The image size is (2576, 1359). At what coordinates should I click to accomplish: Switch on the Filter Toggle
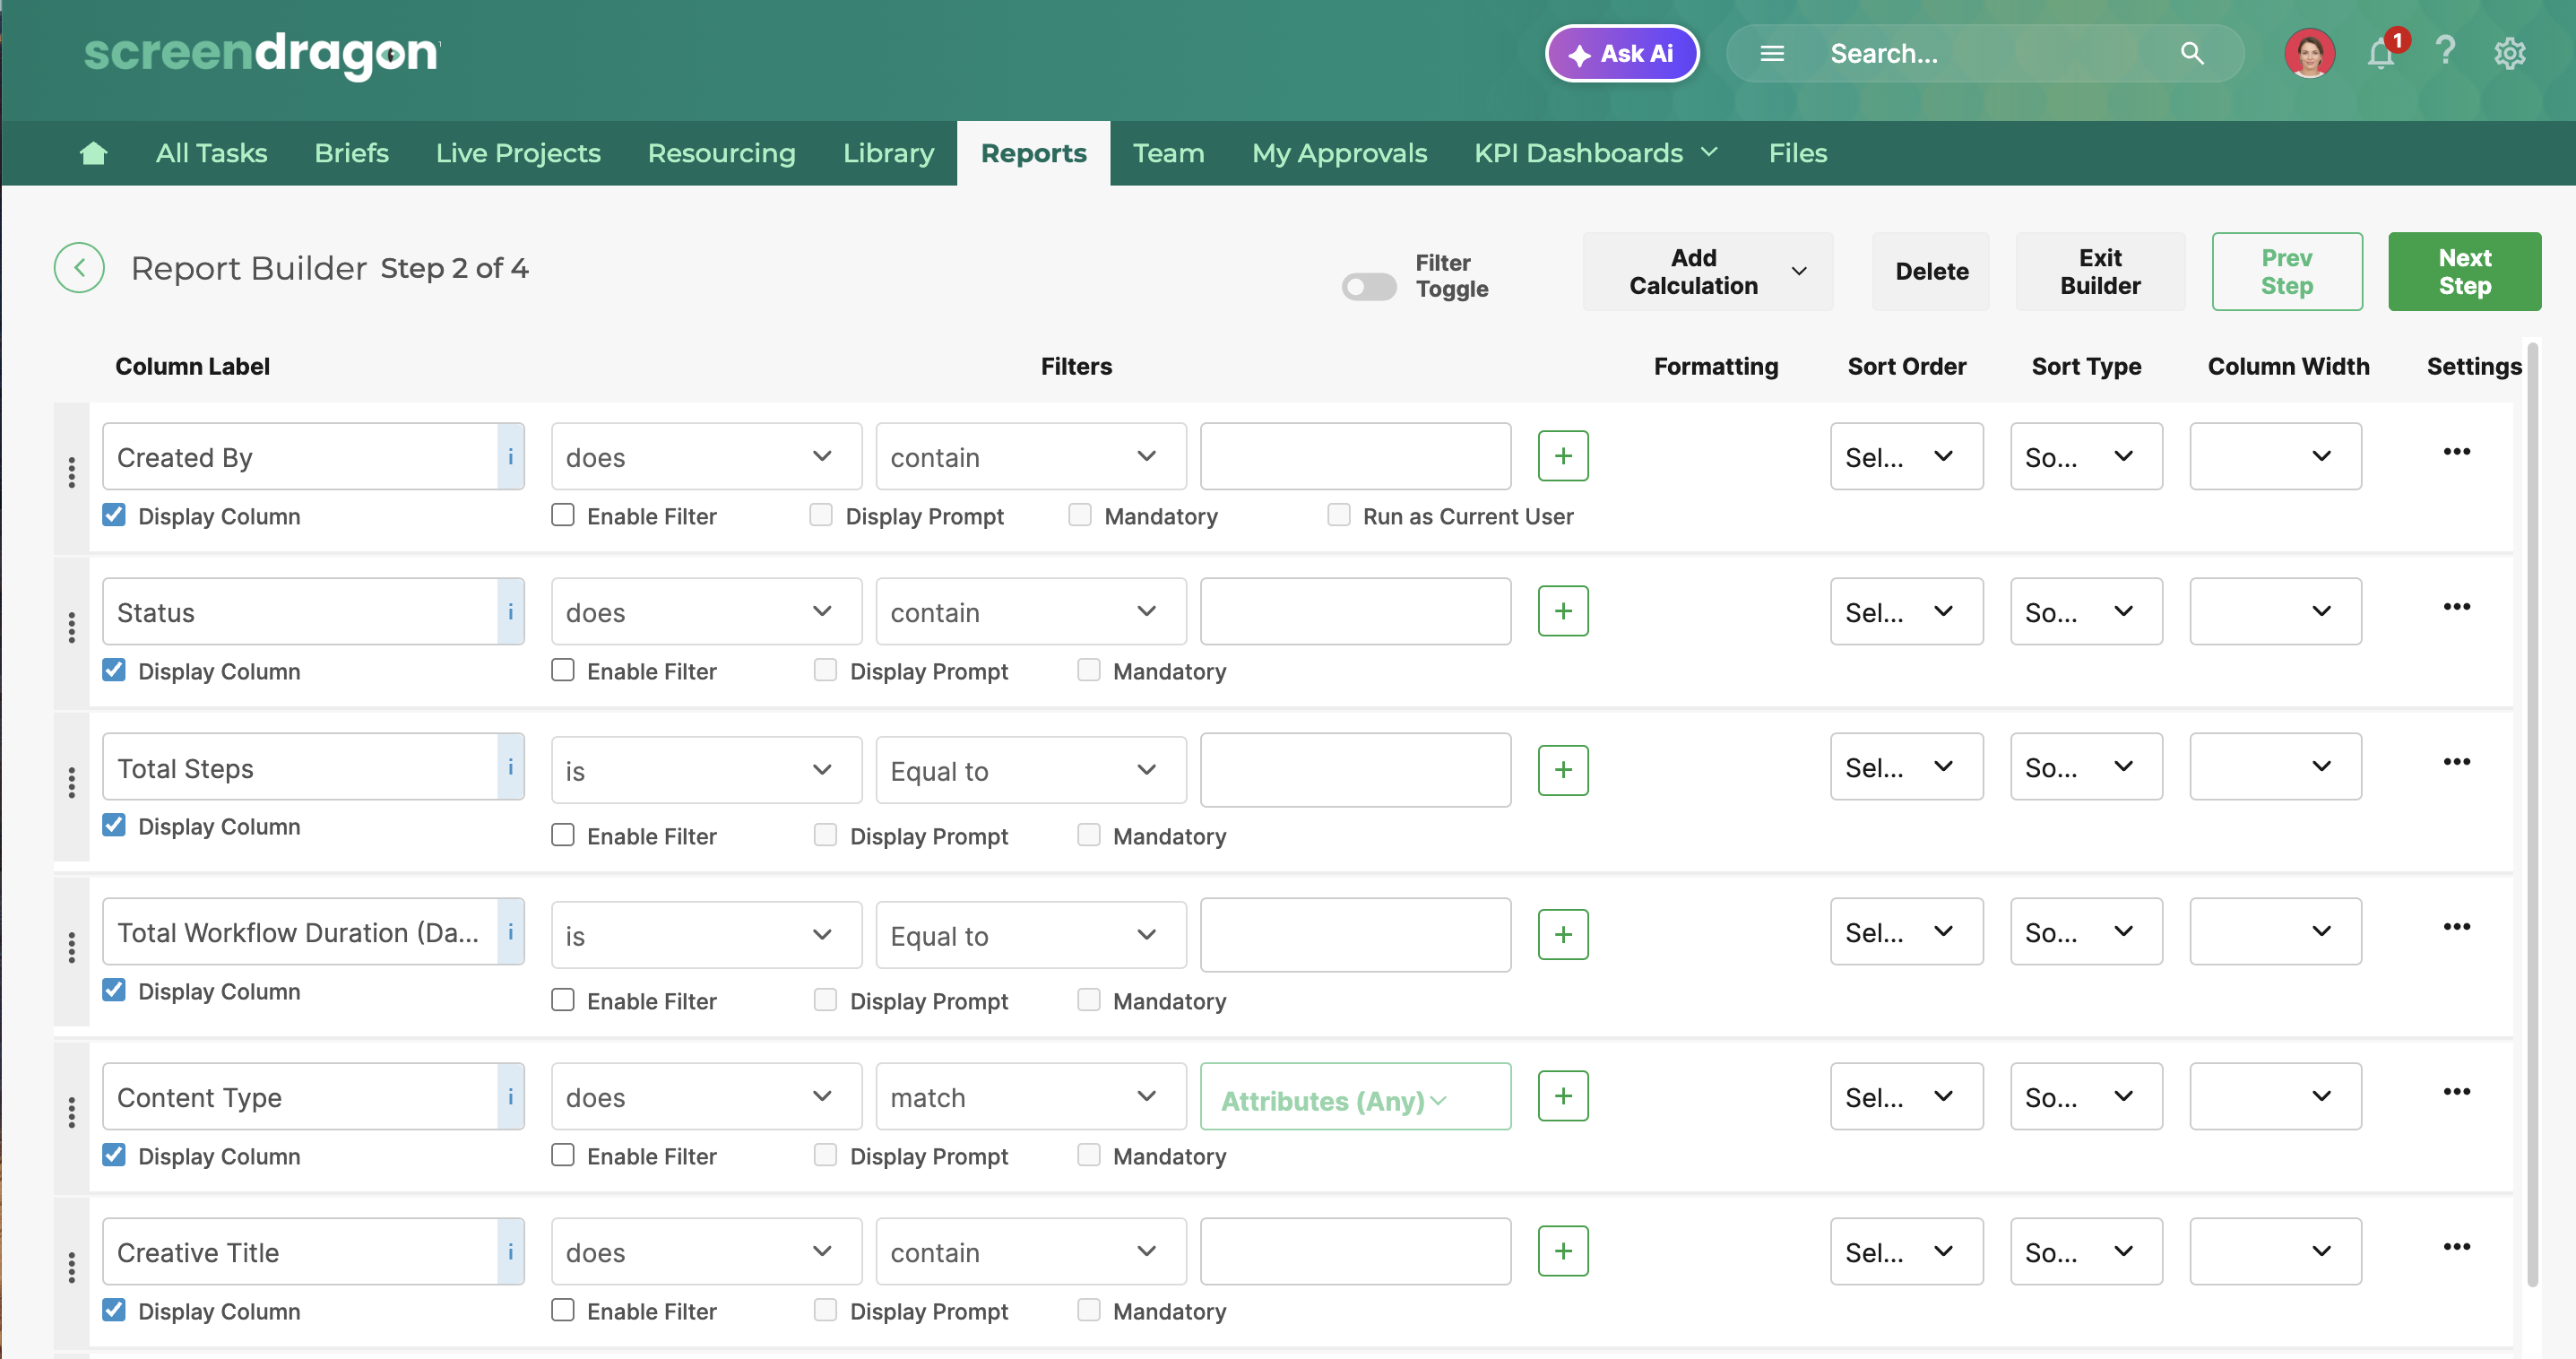click(1368, 288)
